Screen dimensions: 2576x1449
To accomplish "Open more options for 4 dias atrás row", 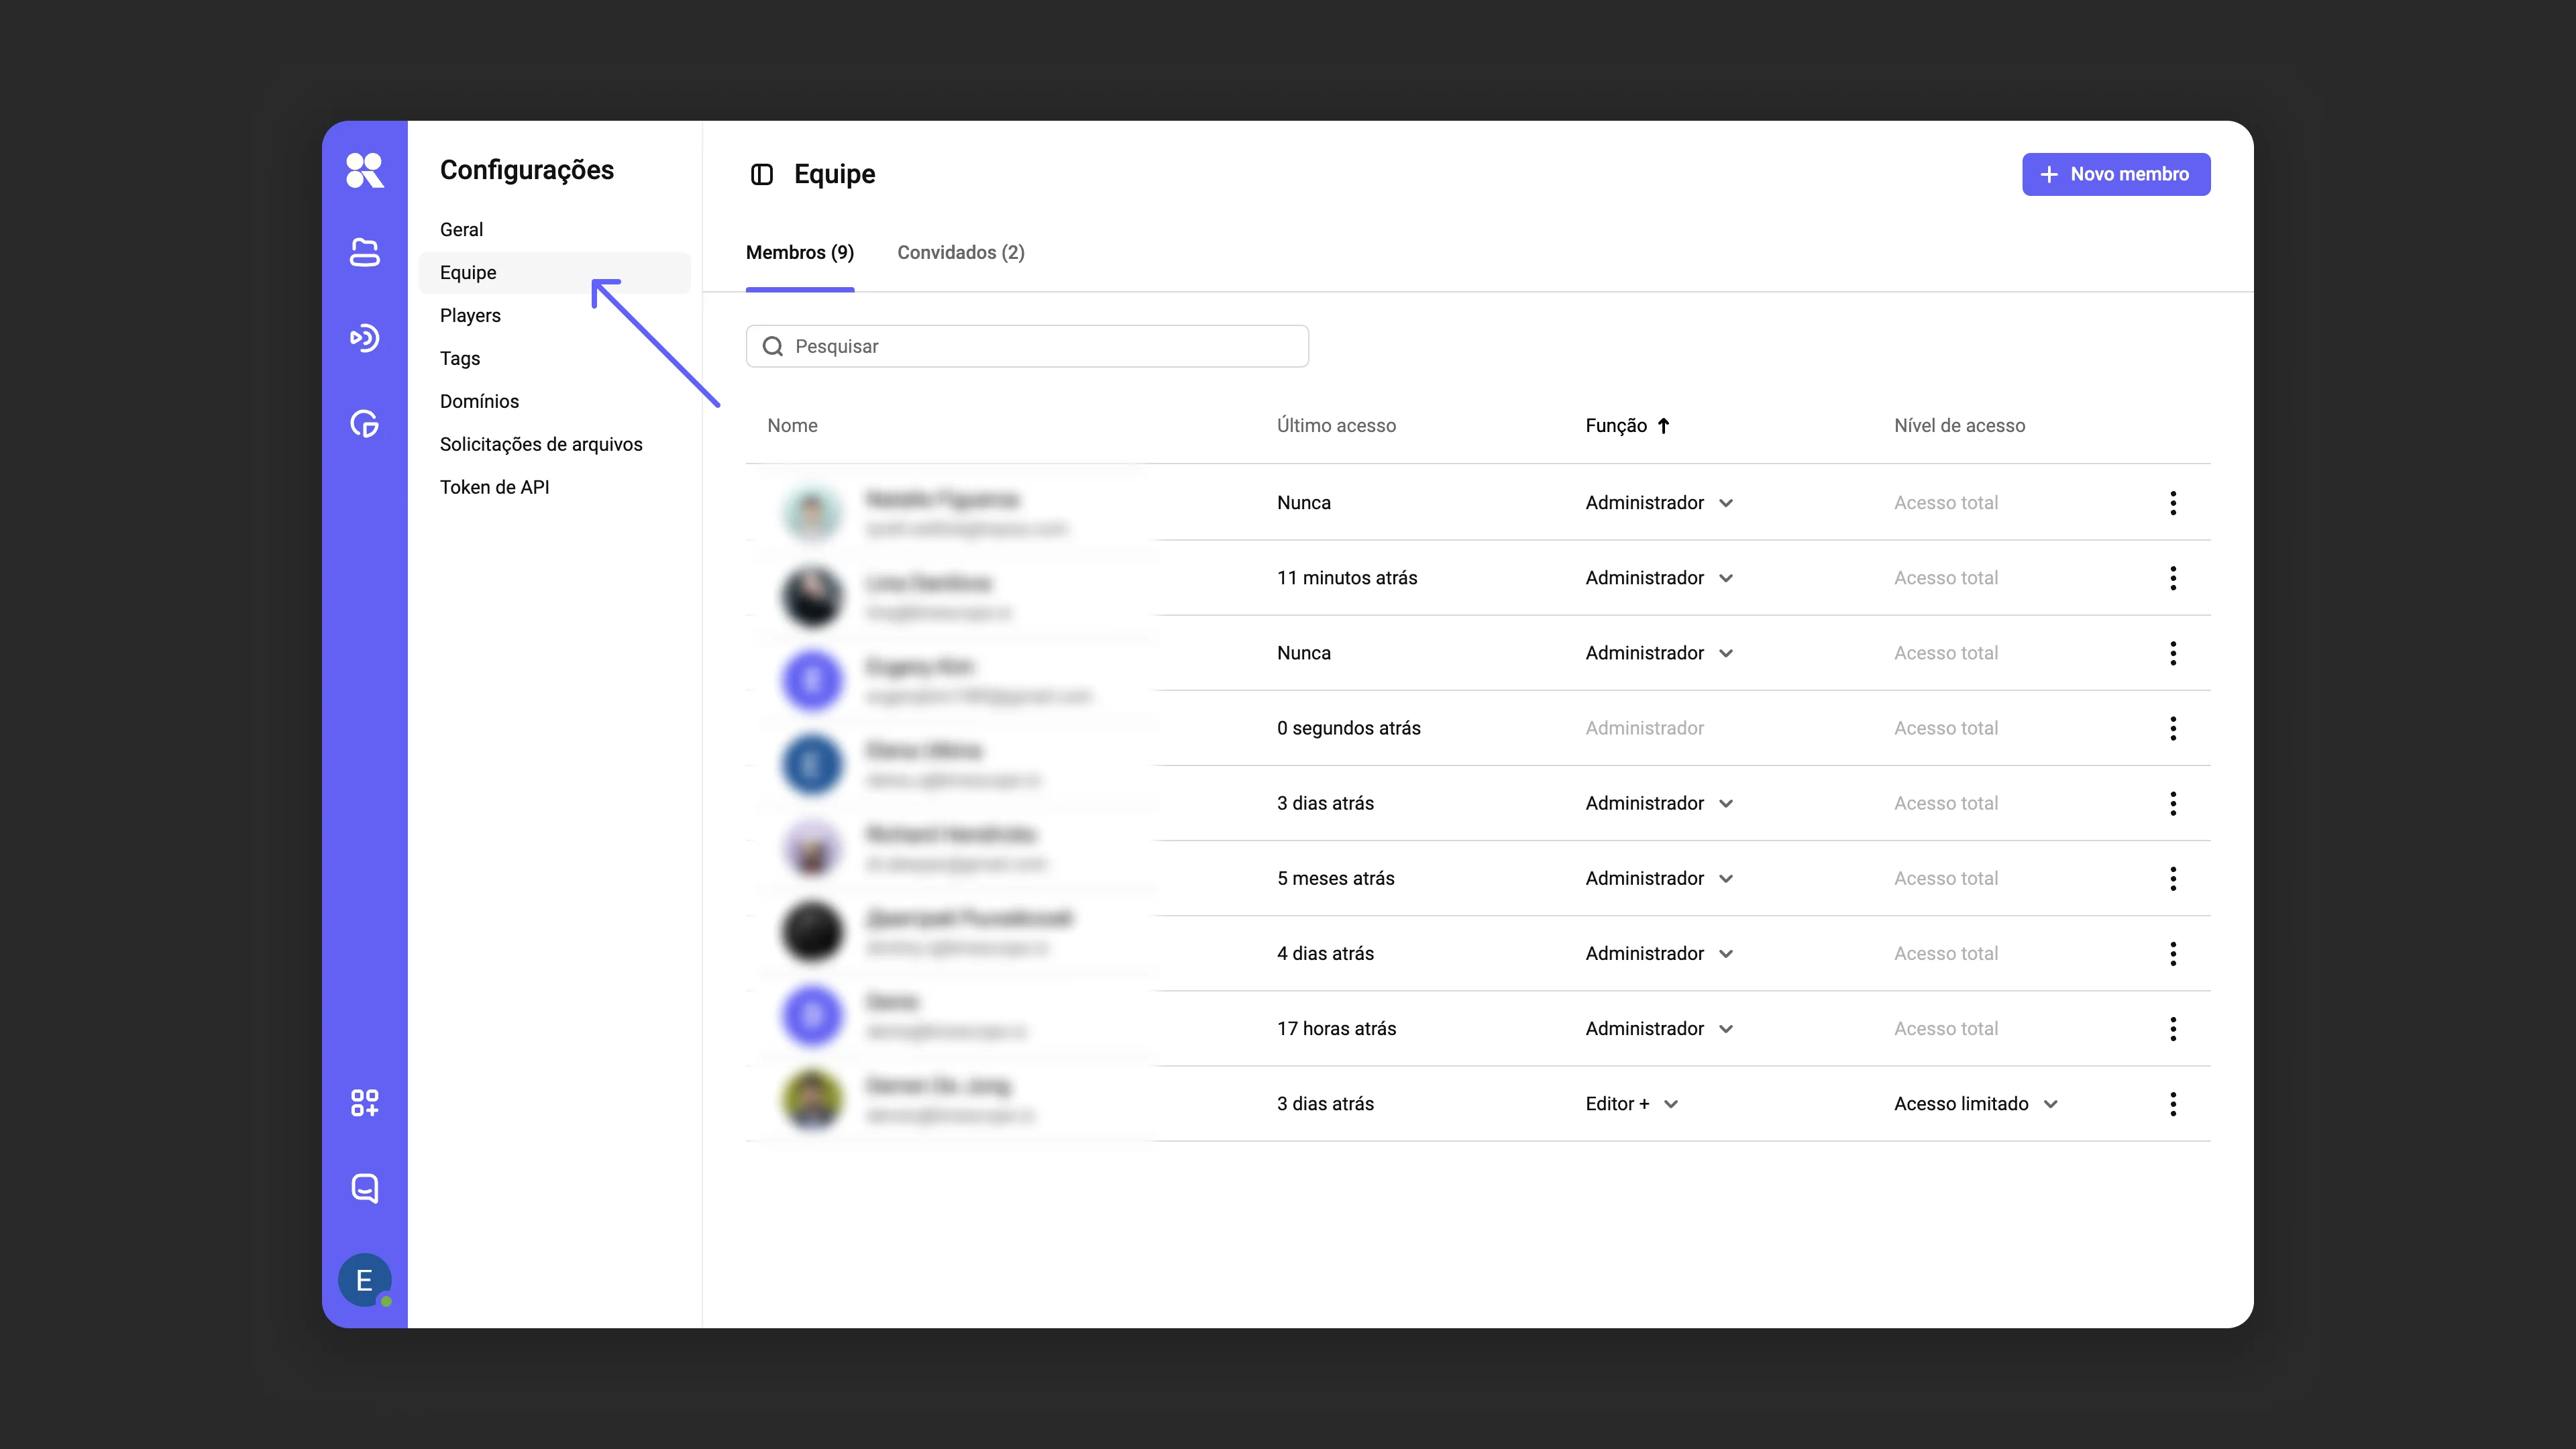I will click(2173, 953).
